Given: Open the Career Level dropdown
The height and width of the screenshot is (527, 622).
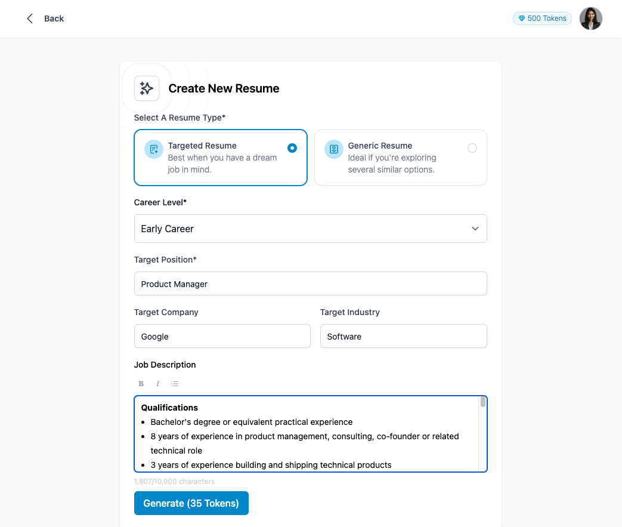Looking at the screenshot, I should click(x=310, y=229).
